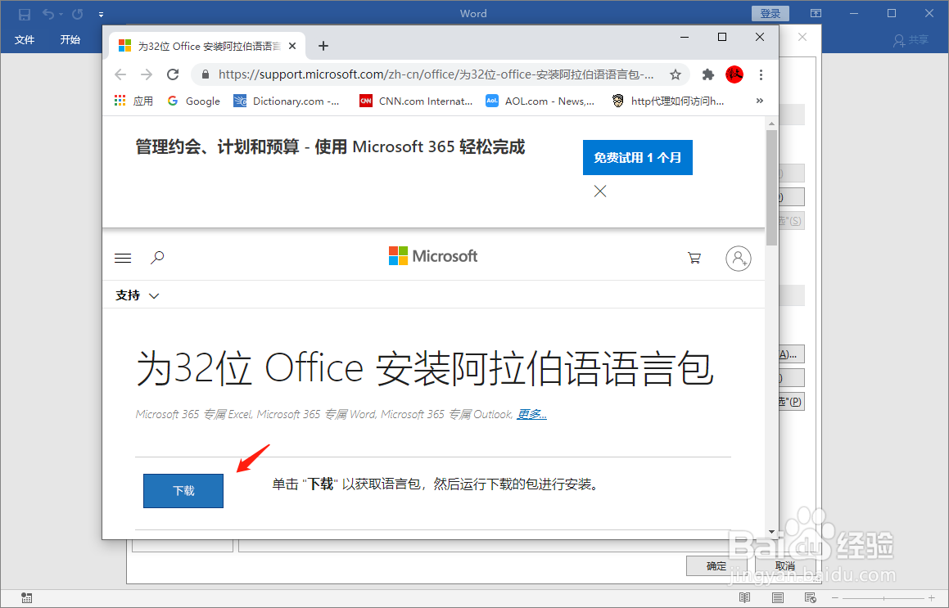Open the undo history dropdown arrow in Word
The image size is (949, 608).
pyautogui.click(x=61, y=15)
